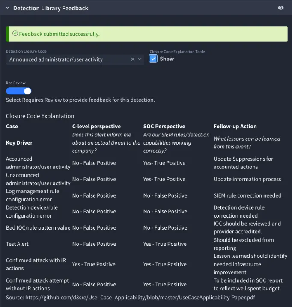The width and height of the screenshot is (292, 307).
Task: Select the C-level perspective column header
Action: 96,126
